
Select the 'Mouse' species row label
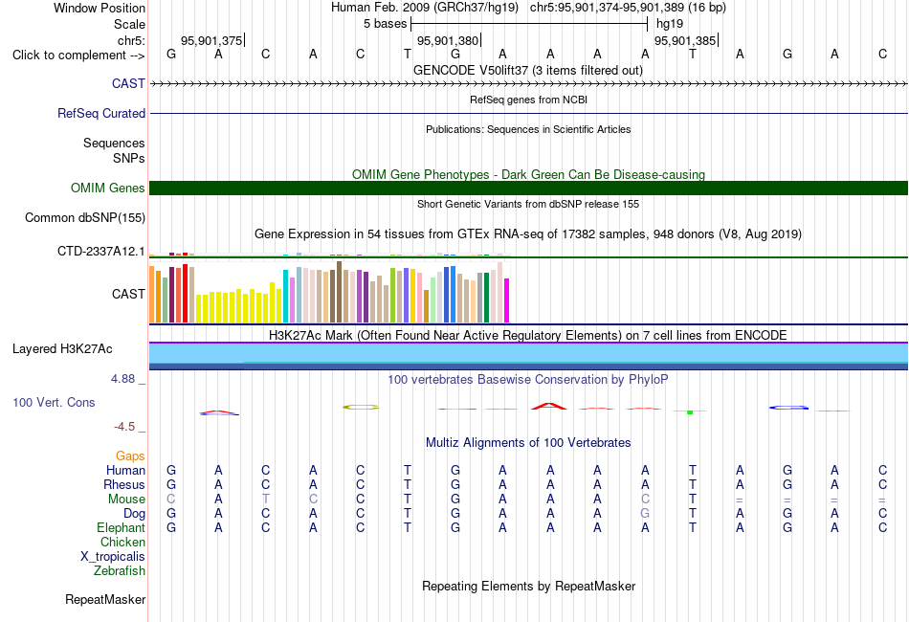pos(126,500)
